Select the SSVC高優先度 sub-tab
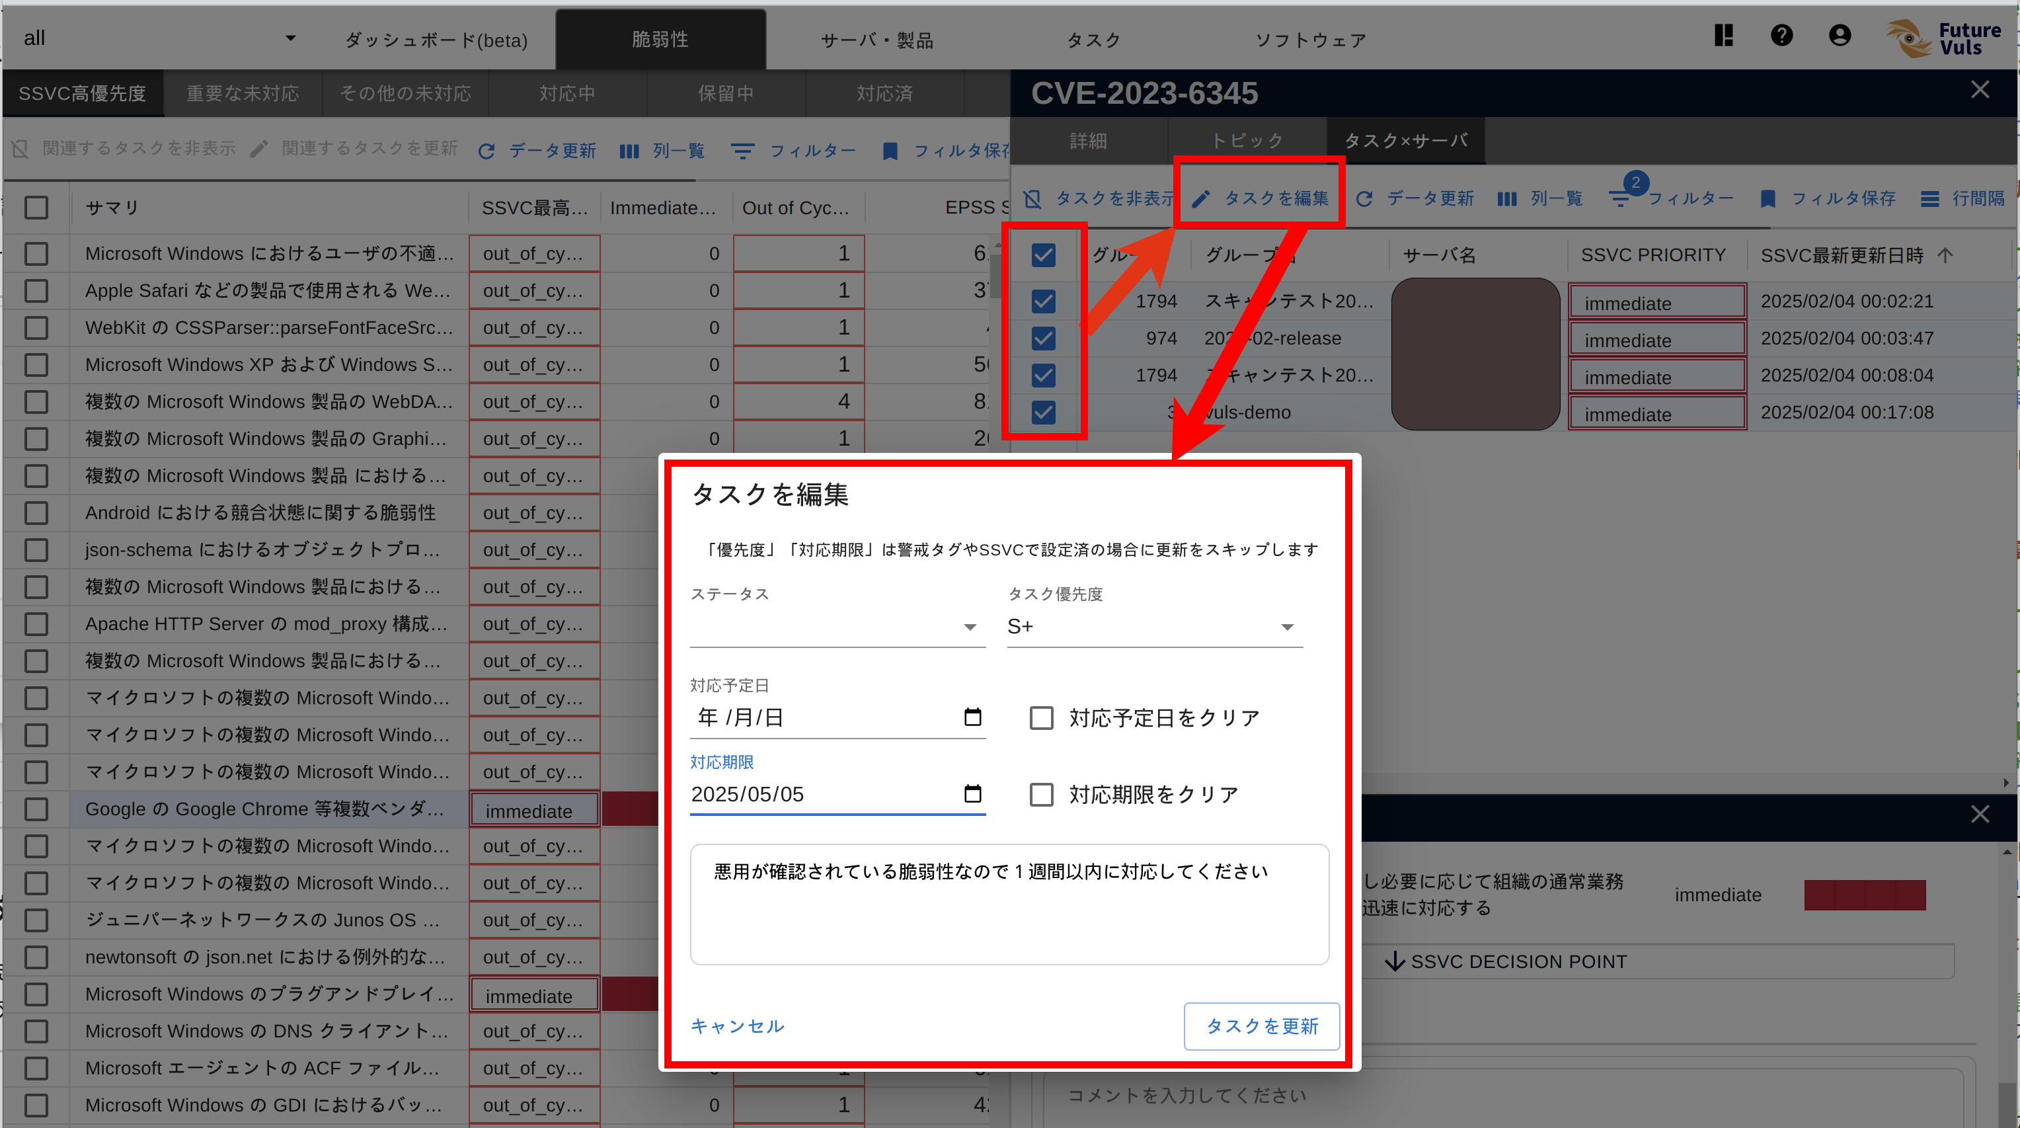The width and height of the screenshot is (2020, 1128). (x=83, y=93)
